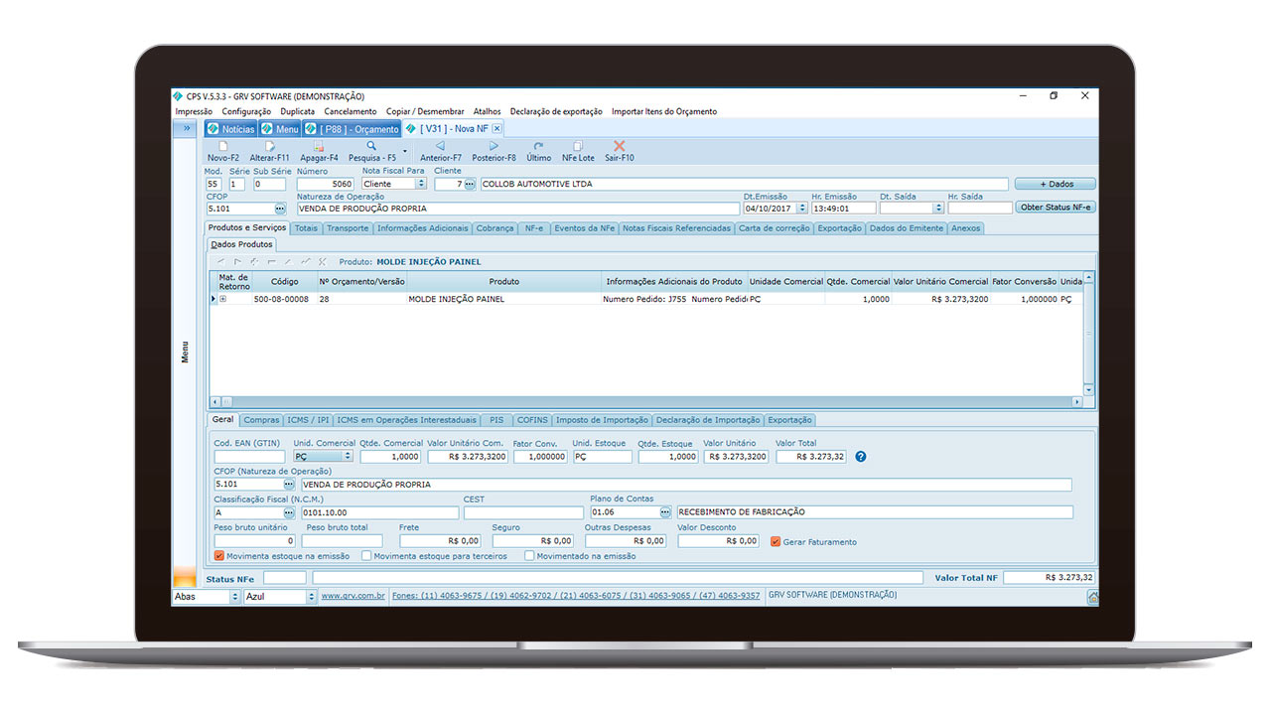Image resolution: width=1271 pixels, height=715 pixels.
Task: Open the Impressão menu
Action: [194, 112]
